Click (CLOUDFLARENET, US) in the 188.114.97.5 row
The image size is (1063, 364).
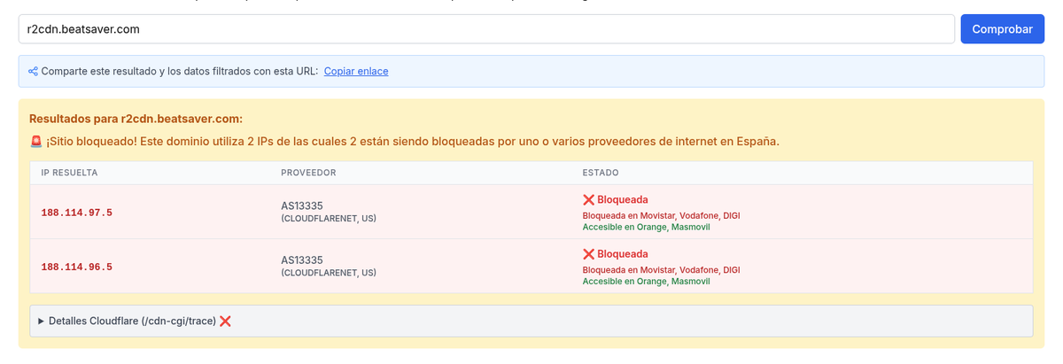point(329,219)
